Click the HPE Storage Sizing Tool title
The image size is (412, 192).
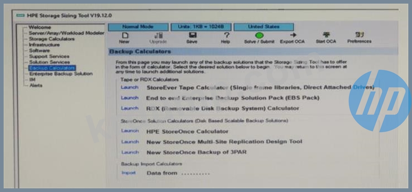[69, 16]
